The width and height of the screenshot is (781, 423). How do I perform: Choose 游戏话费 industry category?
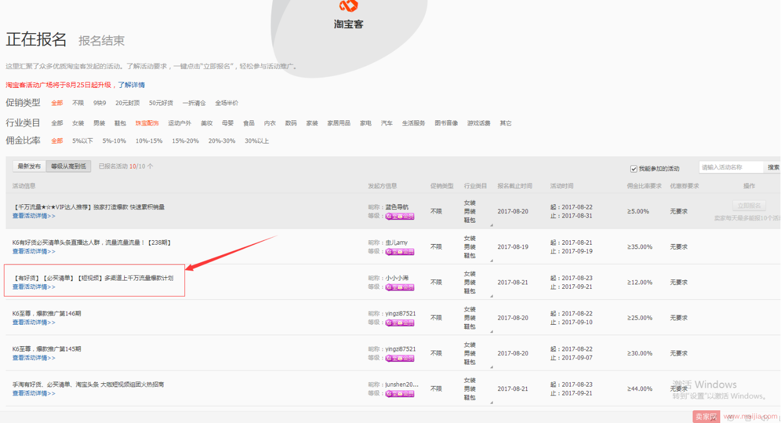click(479, 123)
